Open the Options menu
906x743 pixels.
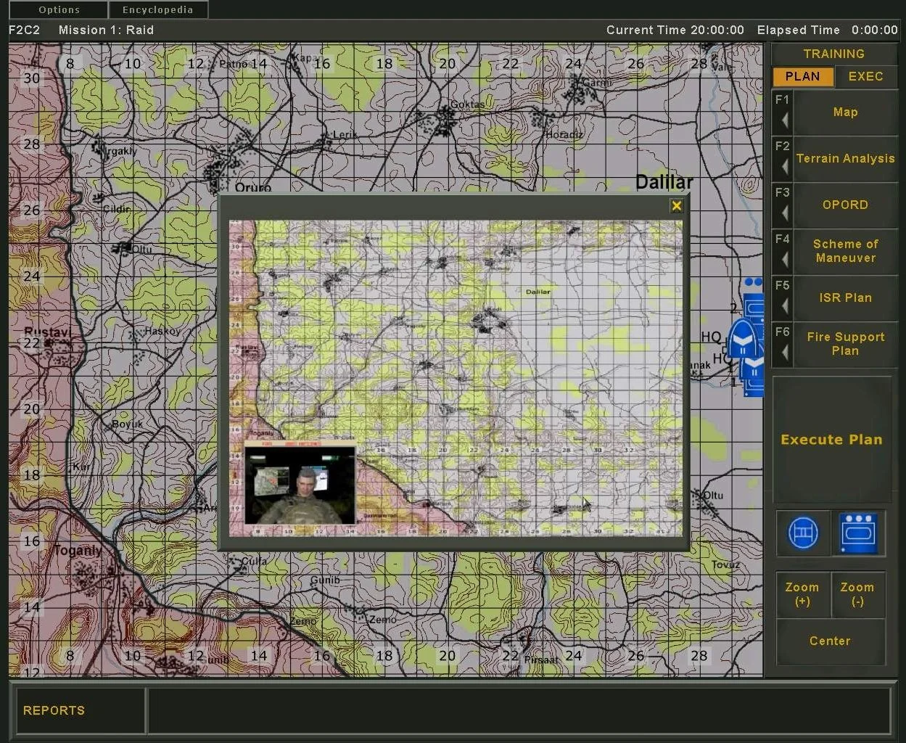click(59, 10)
